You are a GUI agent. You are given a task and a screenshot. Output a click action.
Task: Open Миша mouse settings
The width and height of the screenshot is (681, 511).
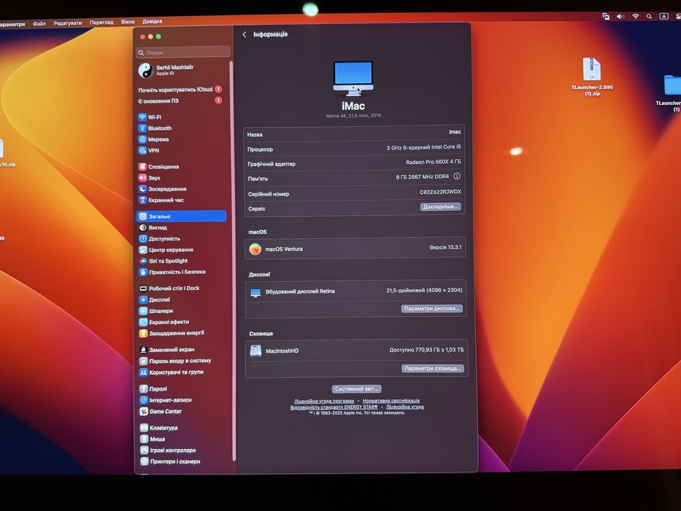pos(153,439)
